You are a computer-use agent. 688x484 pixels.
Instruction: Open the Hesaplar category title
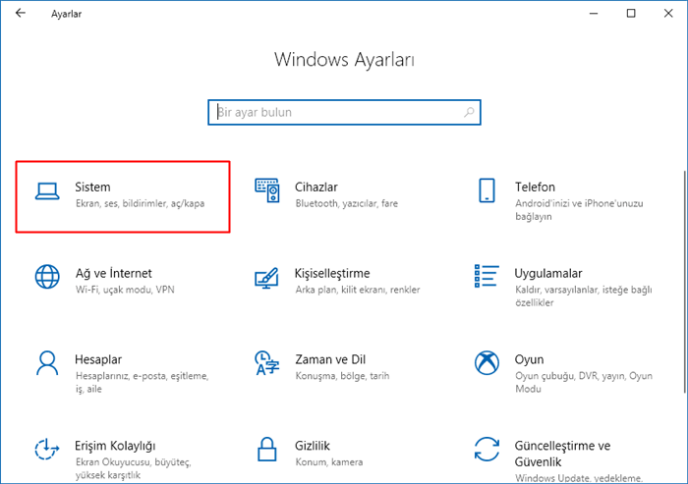[98, 360]
